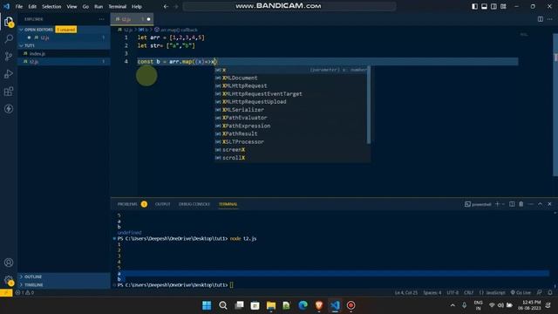Open Source Control view

pyautogui.click(x=9, y=56)
